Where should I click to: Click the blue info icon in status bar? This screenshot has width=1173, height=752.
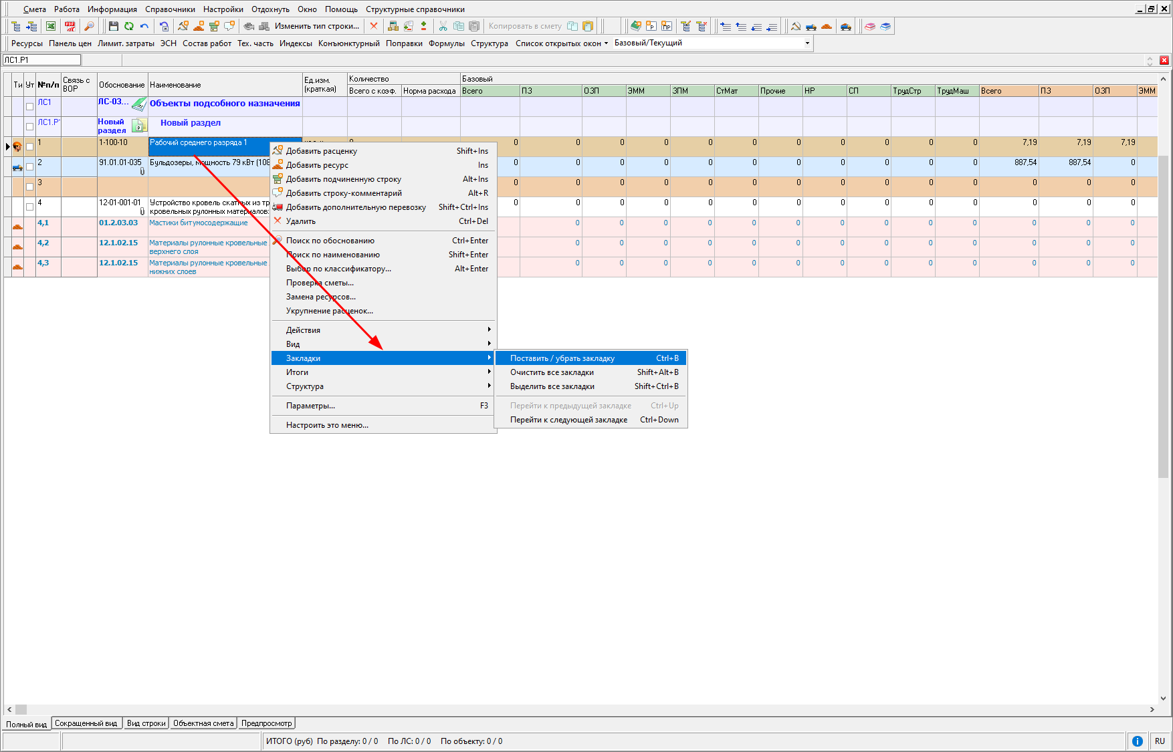(x=1137, y=741)
